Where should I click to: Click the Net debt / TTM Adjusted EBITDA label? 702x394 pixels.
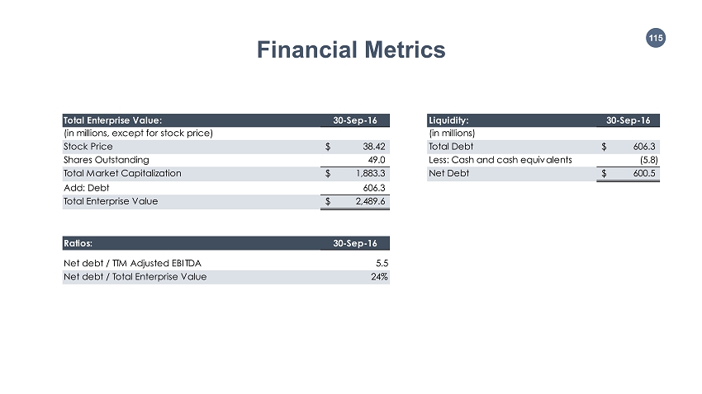pos(131,263)
